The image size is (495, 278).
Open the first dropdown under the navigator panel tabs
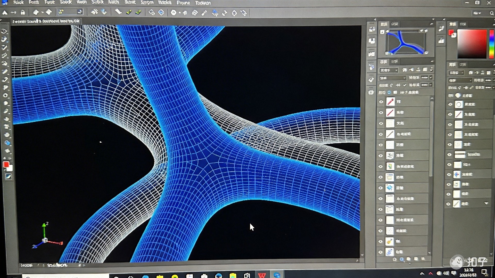389,70
